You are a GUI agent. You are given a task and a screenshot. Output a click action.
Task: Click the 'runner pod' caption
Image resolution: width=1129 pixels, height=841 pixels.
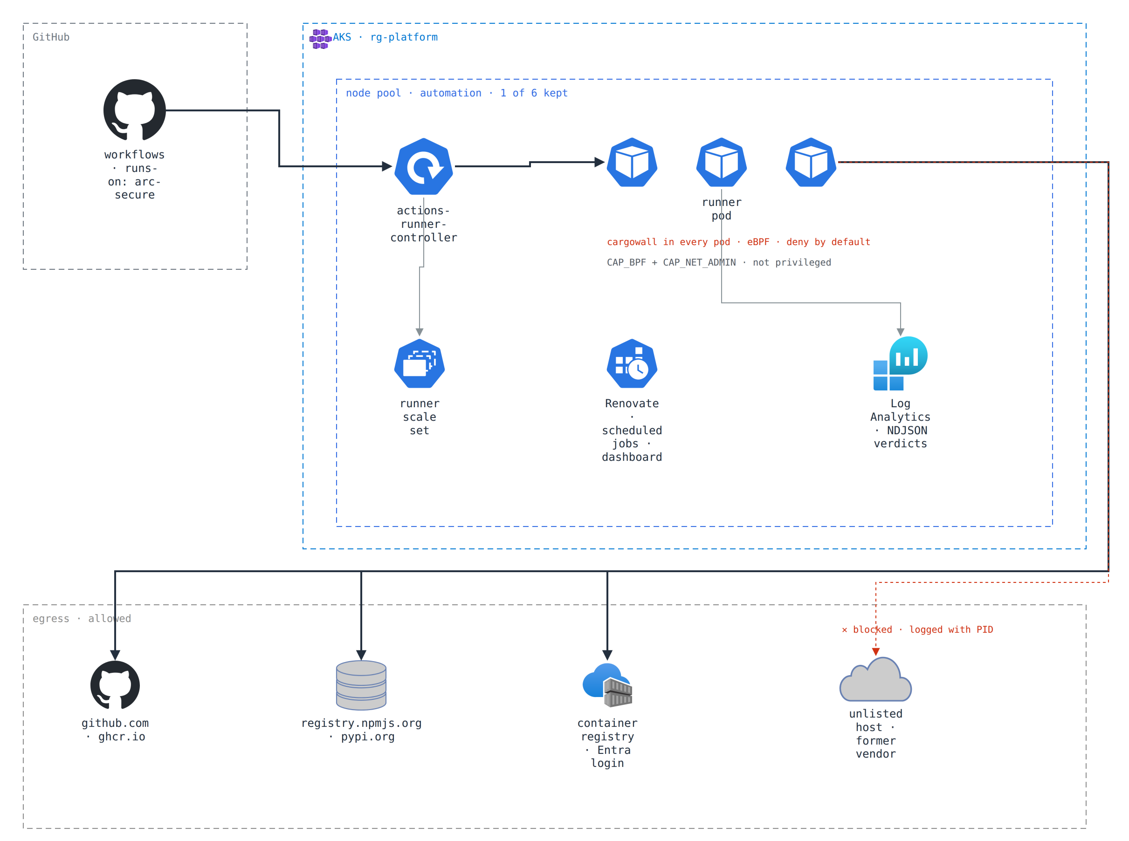coord(722,209)
